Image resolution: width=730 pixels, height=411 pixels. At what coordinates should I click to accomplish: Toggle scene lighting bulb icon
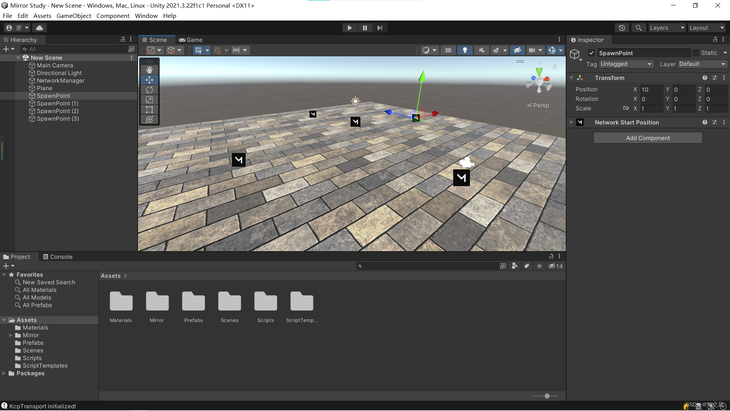click(465, 50)
